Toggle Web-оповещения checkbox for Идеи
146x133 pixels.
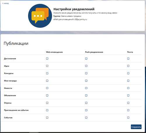click(x=47, y=66)
